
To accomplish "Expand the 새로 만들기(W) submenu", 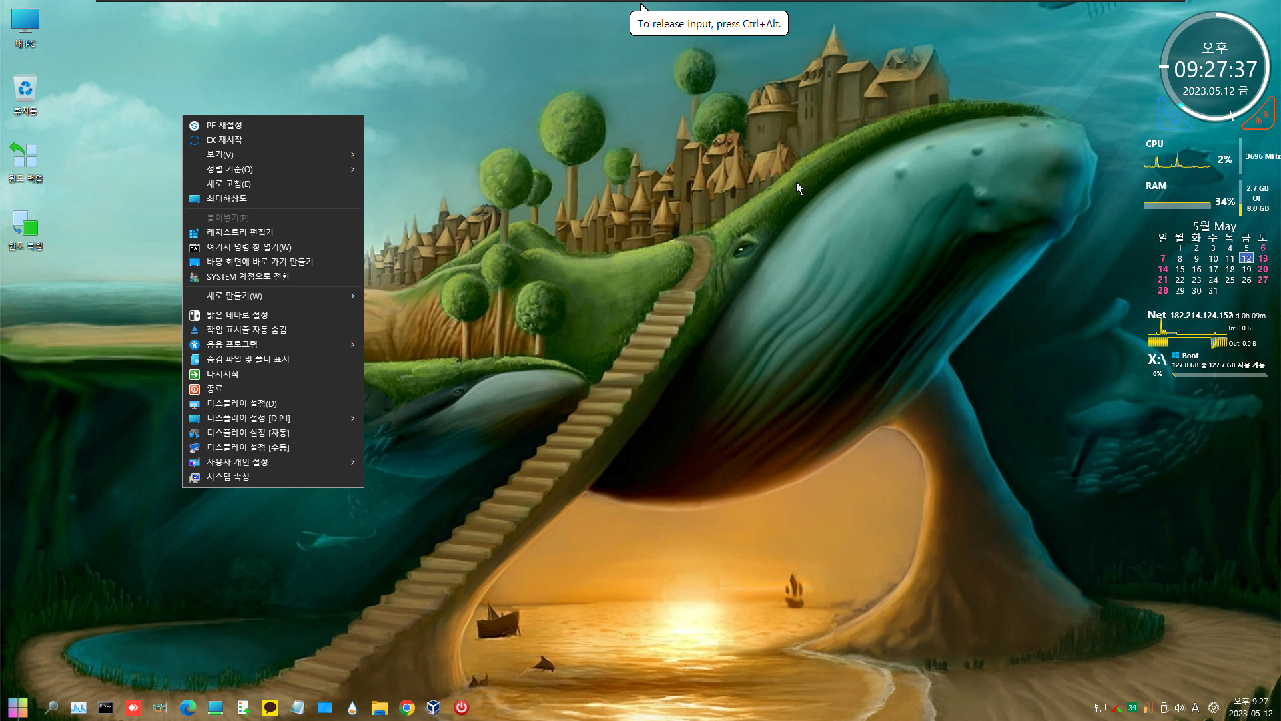I will pos(273,296).
